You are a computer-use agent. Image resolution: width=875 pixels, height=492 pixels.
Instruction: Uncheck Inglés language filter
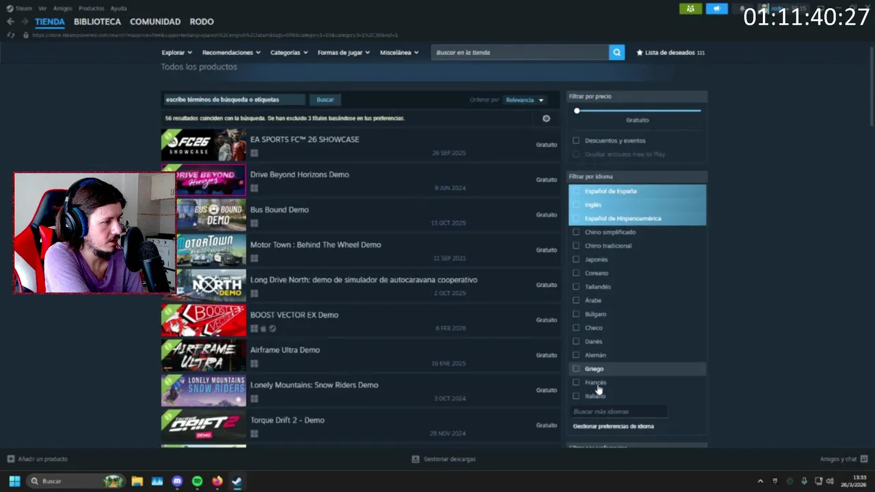576,205
